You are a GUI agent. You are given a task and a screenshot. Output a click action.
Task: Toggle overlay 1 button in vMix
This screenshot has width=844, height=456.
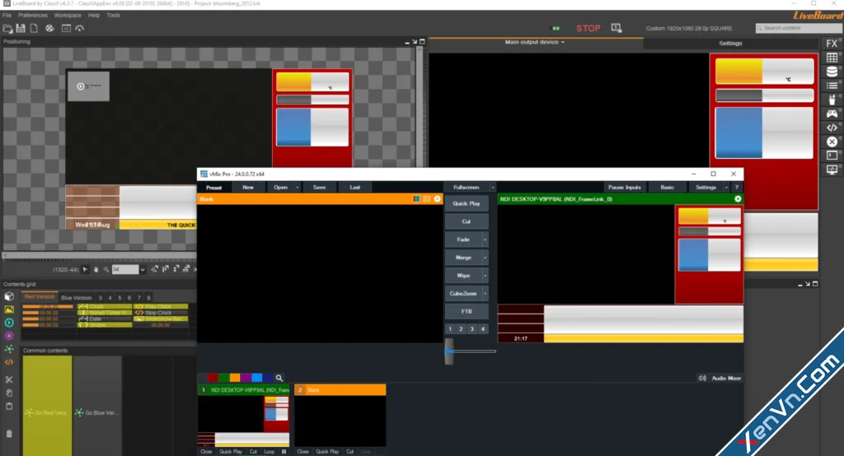[451, 329]
